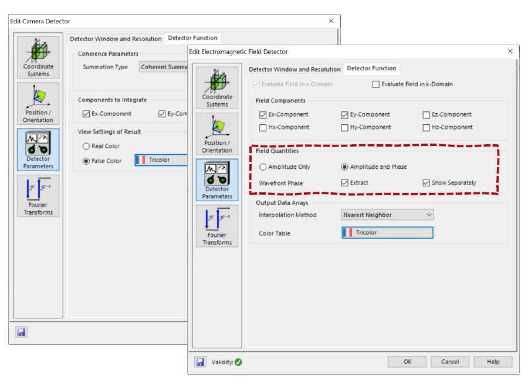The image size is (528, 387).
Task: Select Detector Function tab in Camera dialog
Action: pyautogui.click(x=192, y=38)
